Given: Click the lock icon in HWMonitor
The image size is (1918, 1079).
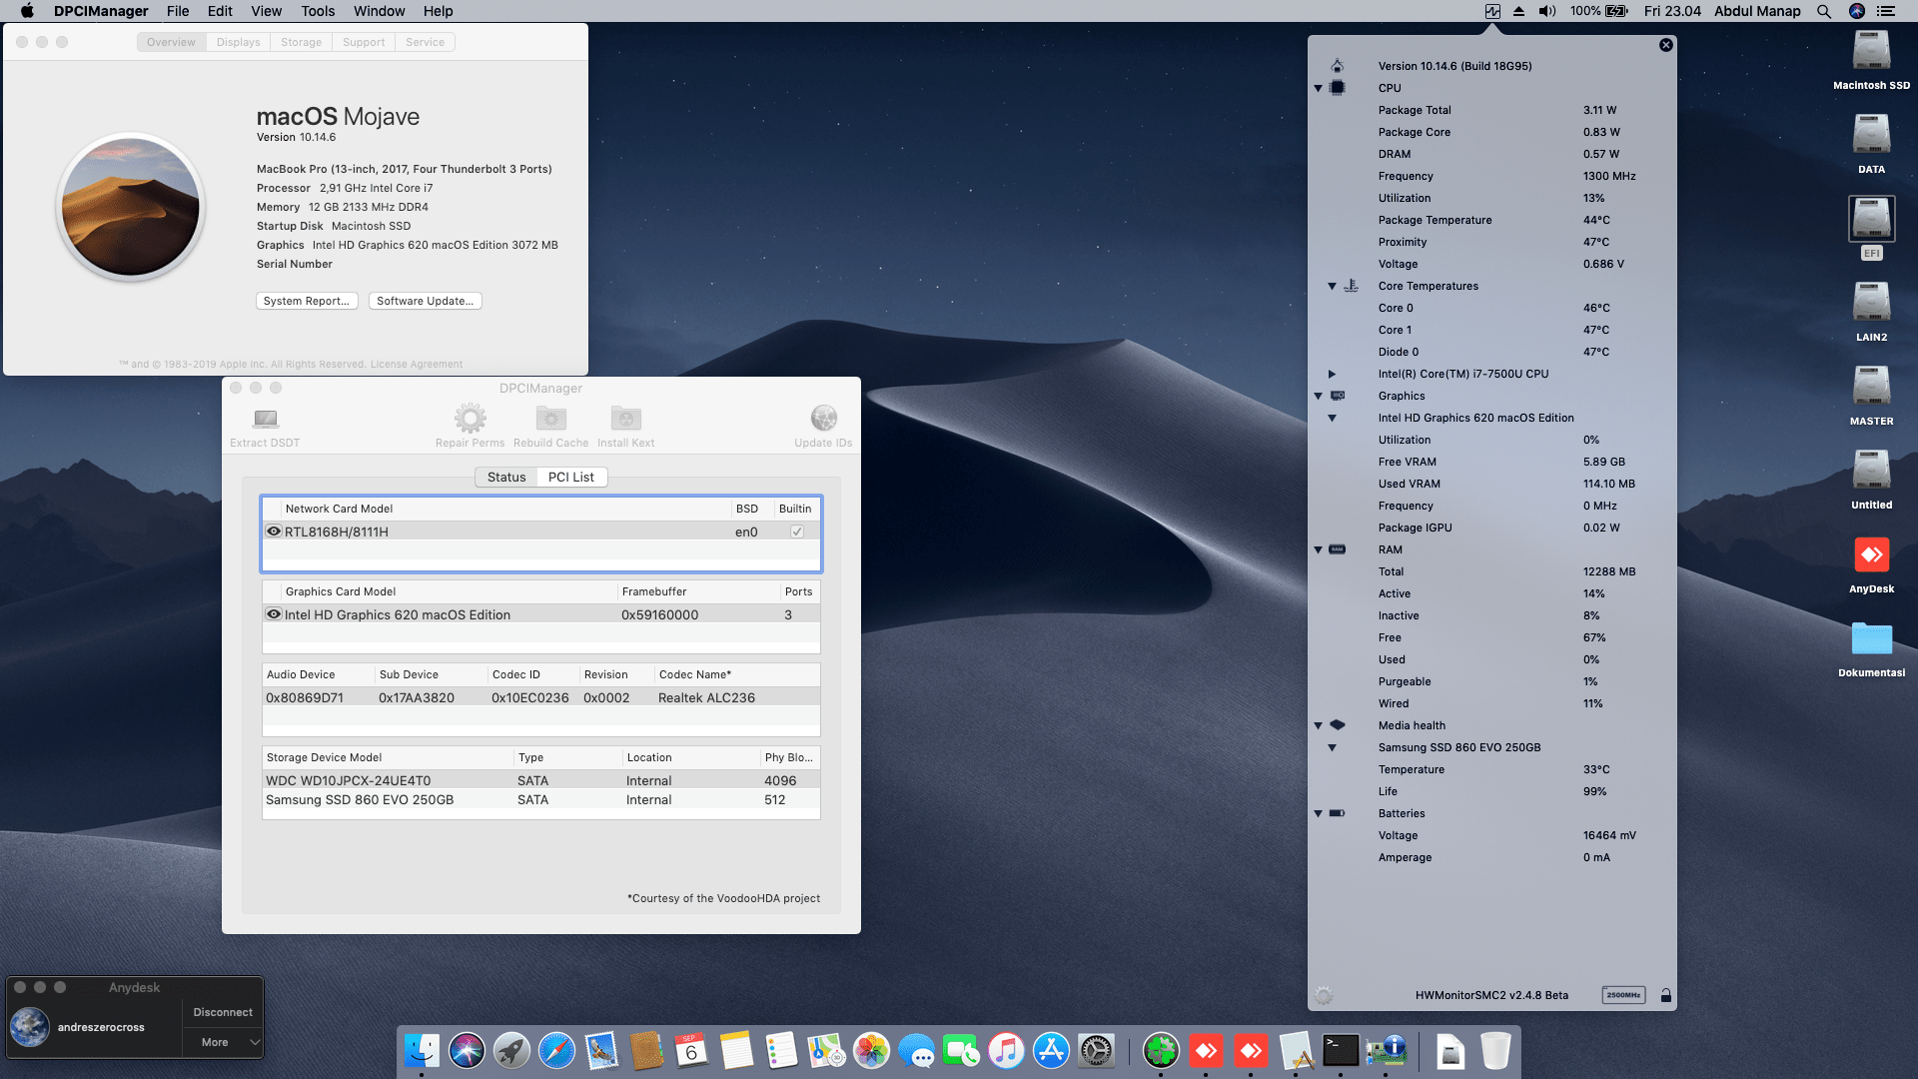Looking at the screenshot, I should tap(1665, 995).
